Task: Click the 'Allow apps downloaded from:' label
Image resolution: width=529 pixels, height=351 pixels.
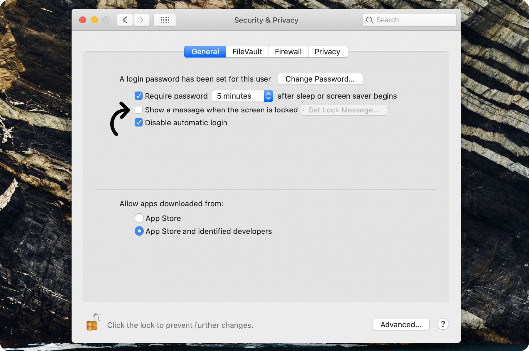Action: tap(171, 204)
